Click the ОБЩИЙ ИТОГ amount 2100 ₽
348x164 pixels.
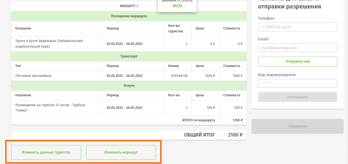[235, 135]
